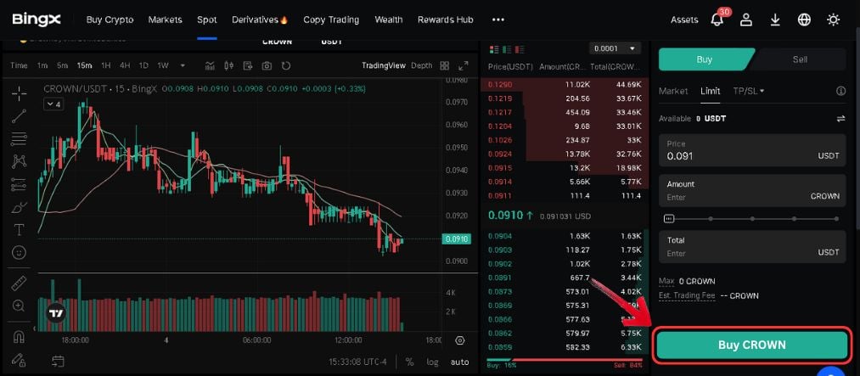The height and width of the screenshot is (376, 860).
Task: Change candlestick chart type icon
Action: (x=228, y=65)
